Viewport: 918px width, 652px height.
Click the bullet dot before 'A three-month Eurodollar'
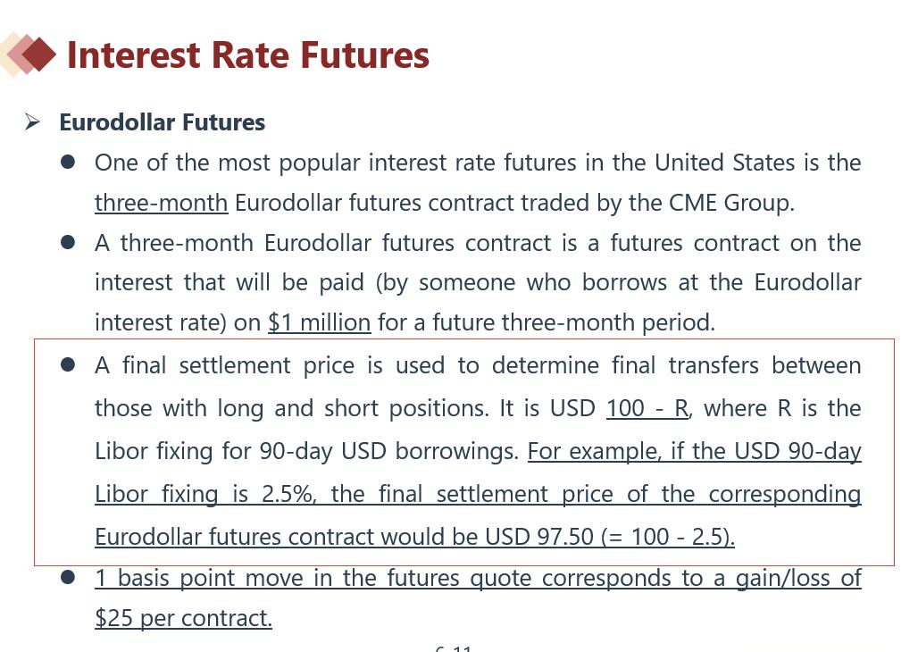(x=68, y=243)
